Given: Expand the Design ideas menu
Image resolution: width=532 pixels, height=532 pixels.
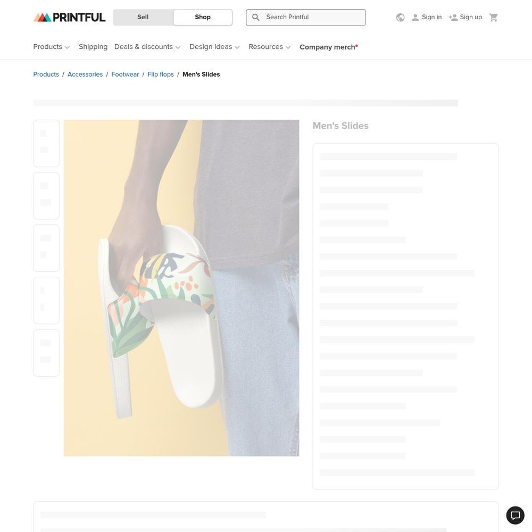Looking at the screenshot, I should pos(214,47).
